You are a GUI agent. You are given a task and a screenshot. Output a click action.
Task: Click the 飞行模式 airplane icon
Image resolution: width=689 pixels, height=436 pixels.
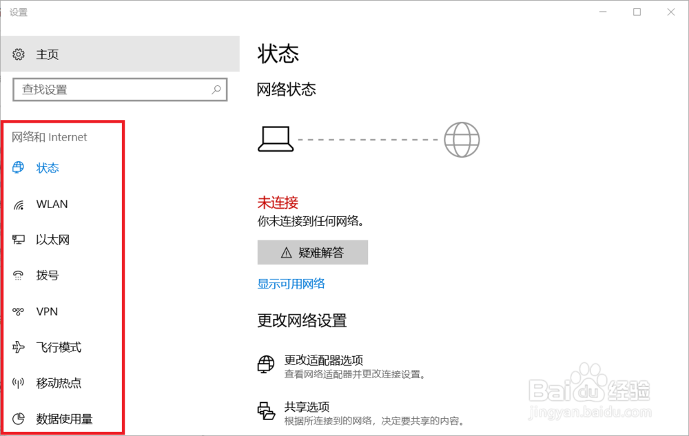point(19,347)
